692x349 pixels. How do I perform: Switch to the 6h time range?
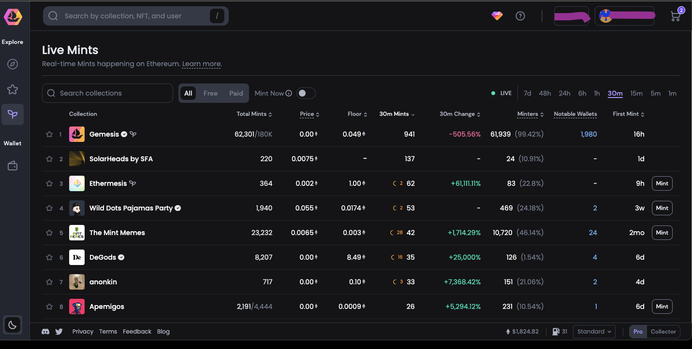582,93
